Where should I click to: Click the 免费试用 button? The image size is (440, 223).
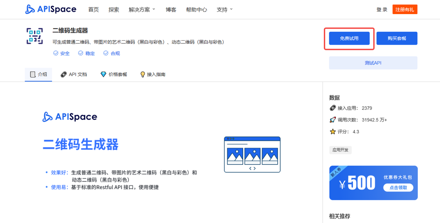pyautogui.click(x=349, y=38)
